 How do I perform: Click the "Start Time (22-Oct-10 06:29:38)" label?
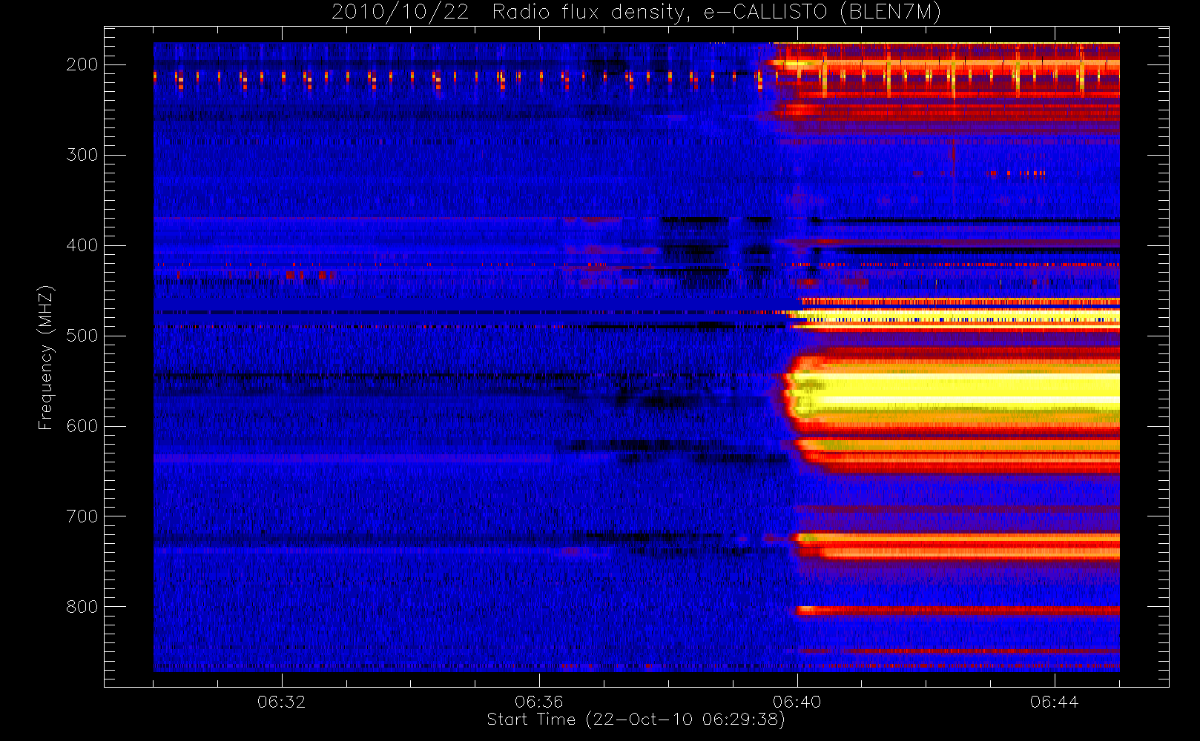pyautogui.click(x=636, y=720)
